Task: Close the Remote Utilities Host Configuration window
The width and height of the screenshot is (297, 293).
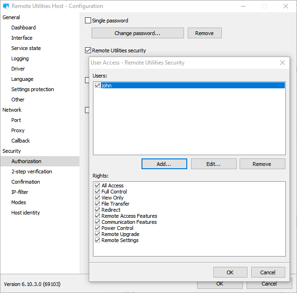Action: [286, 6]
